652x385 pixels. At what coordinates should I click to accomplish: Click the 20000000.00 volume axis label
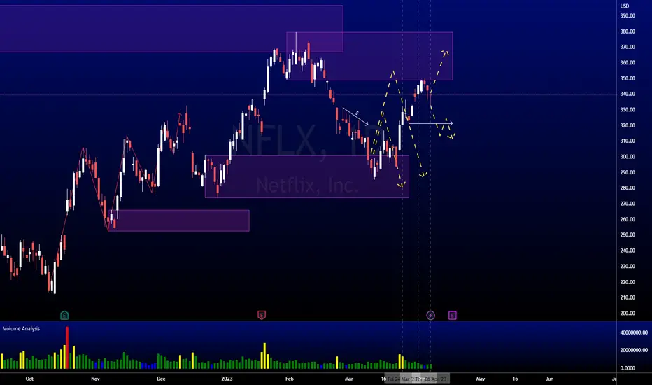click(634, 351)
